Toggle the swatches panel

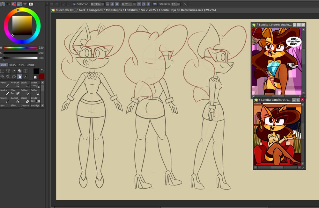pos(25,4)
